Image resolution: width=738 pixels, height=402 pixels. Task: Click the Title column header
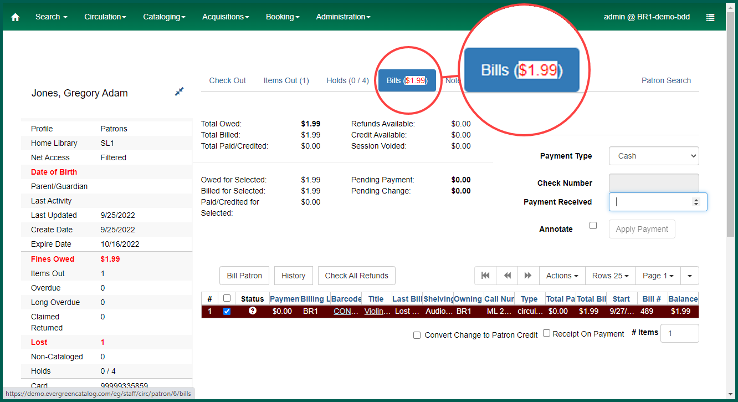click(x=376, y=299)
